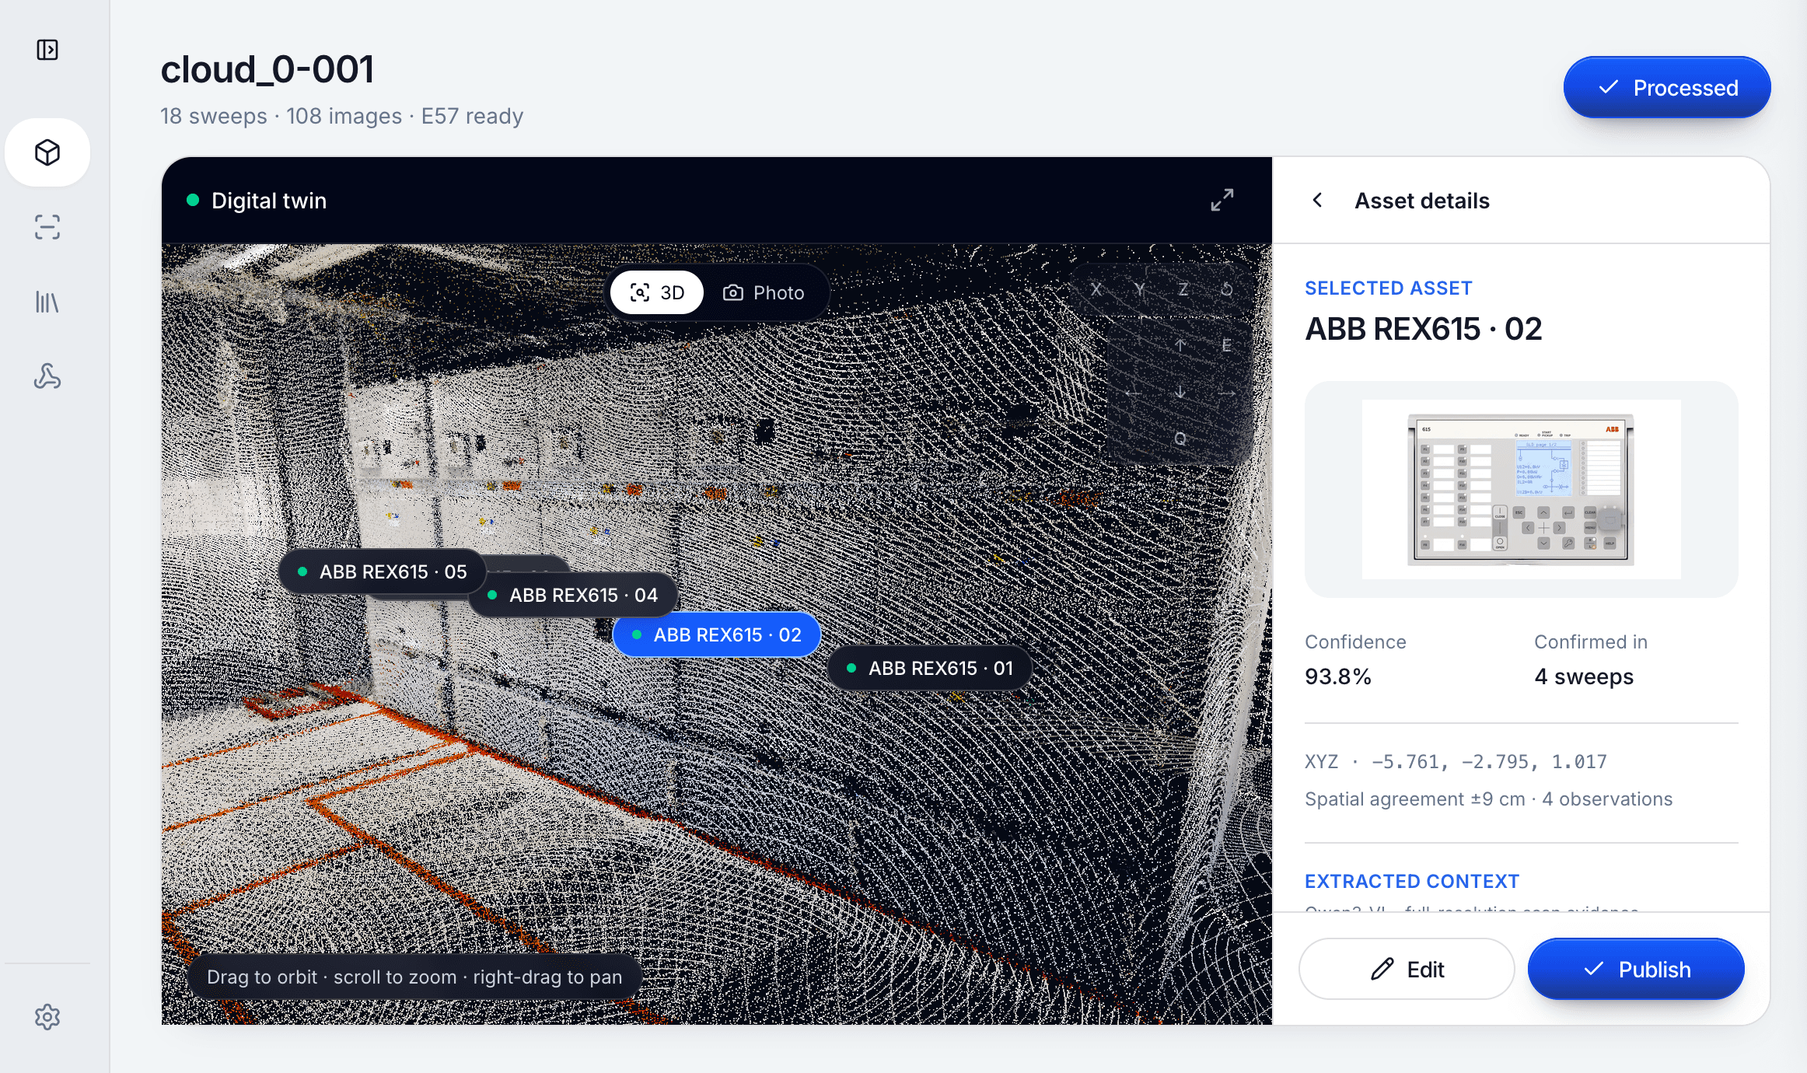Expand Digital twin viewer to fullscreen

(x=1222, y=200)
